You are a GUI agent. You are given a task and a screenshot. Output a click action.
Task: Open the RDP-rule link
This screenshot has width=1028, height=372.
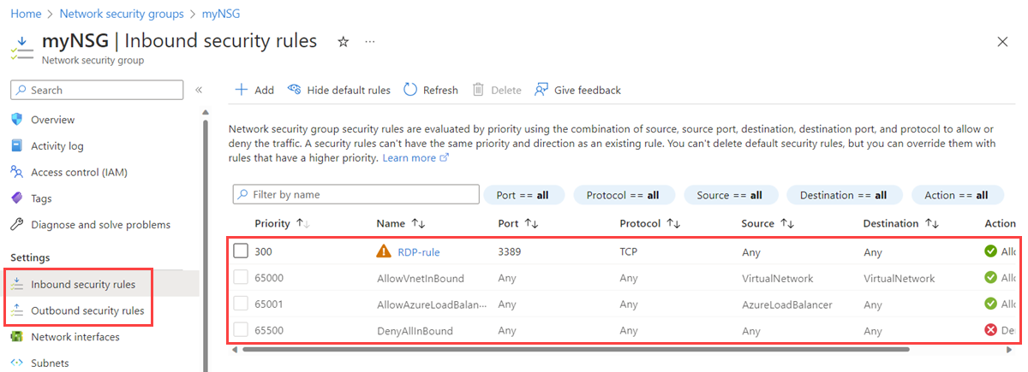419,252
